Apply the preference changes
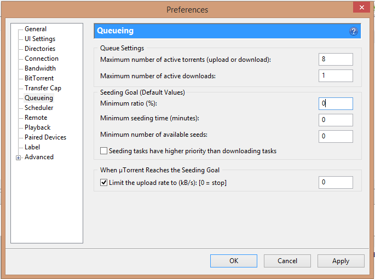This screenshot has width=375, height=279. tap(341, 261)
